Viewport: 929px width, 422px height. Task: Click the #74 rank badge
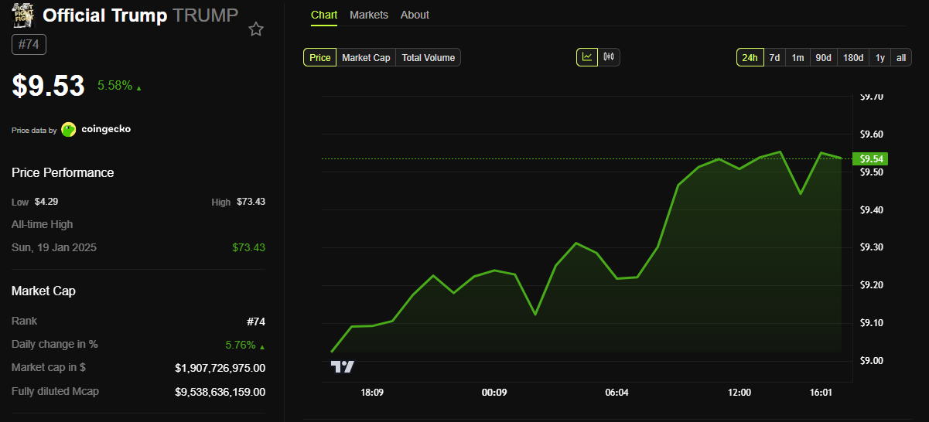click(x=29, y=45)
